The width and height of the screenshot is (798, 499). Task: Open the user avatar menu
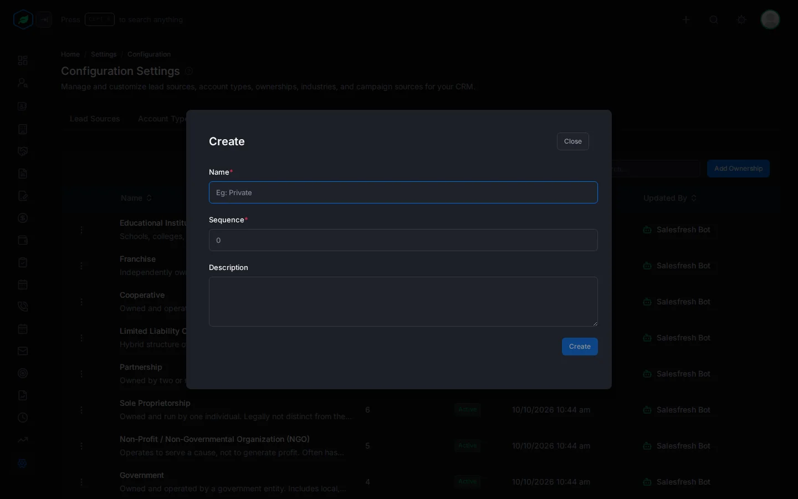pos(770,20)
